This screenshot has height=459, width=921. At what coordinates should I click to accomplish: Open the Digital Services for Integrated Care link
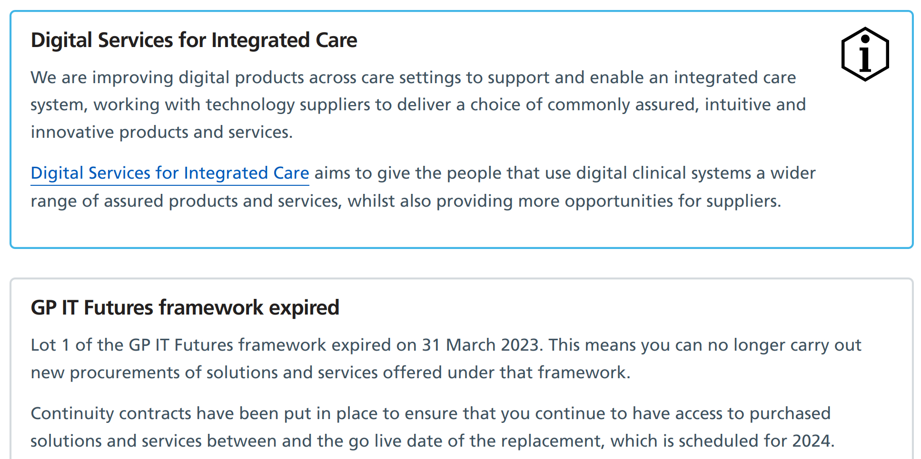point(169,173)
